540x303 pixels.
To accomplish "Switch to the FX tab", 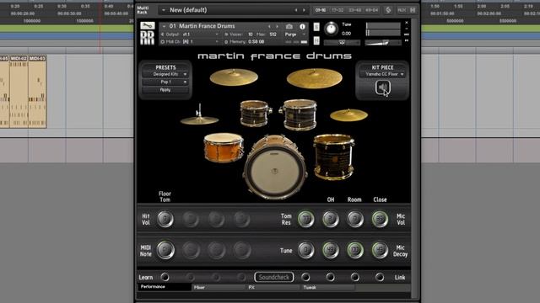I will 273,288.
